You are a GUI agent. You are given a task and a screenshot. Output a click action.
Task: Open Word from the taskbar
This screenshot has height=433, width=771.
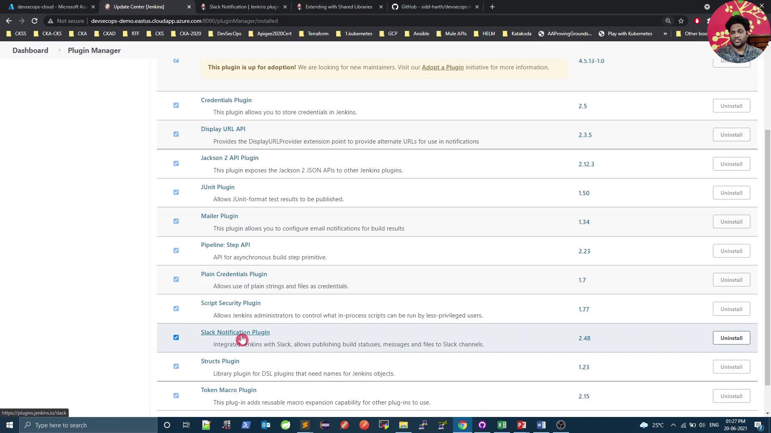click(x=541, y=425)
